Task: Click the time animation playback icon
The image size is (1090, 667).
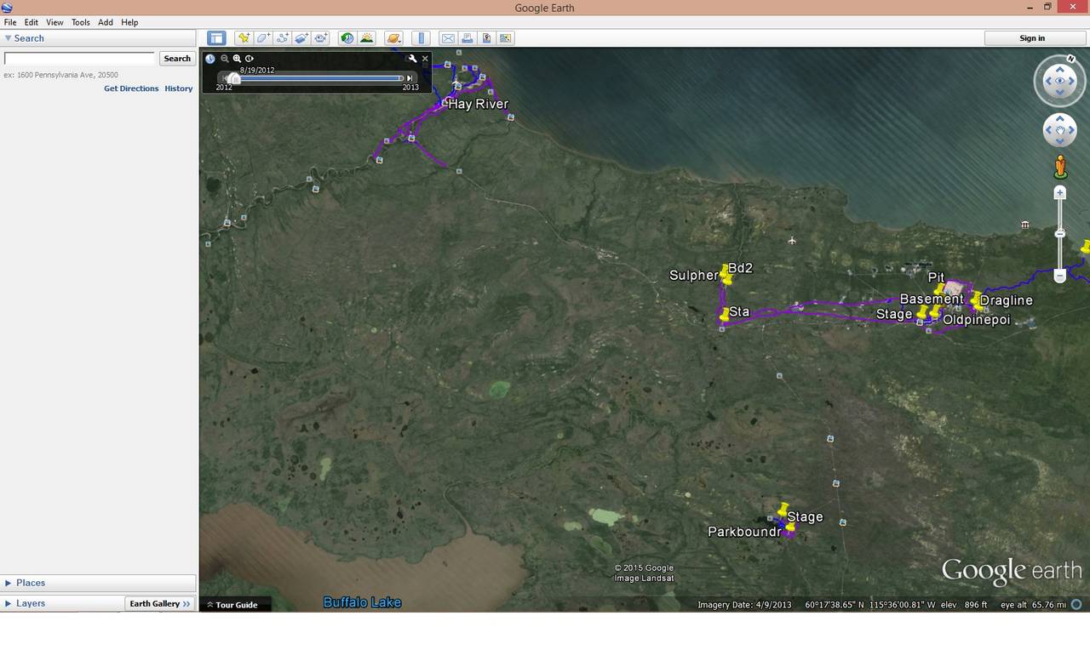Action: click(x=250, y=59)
